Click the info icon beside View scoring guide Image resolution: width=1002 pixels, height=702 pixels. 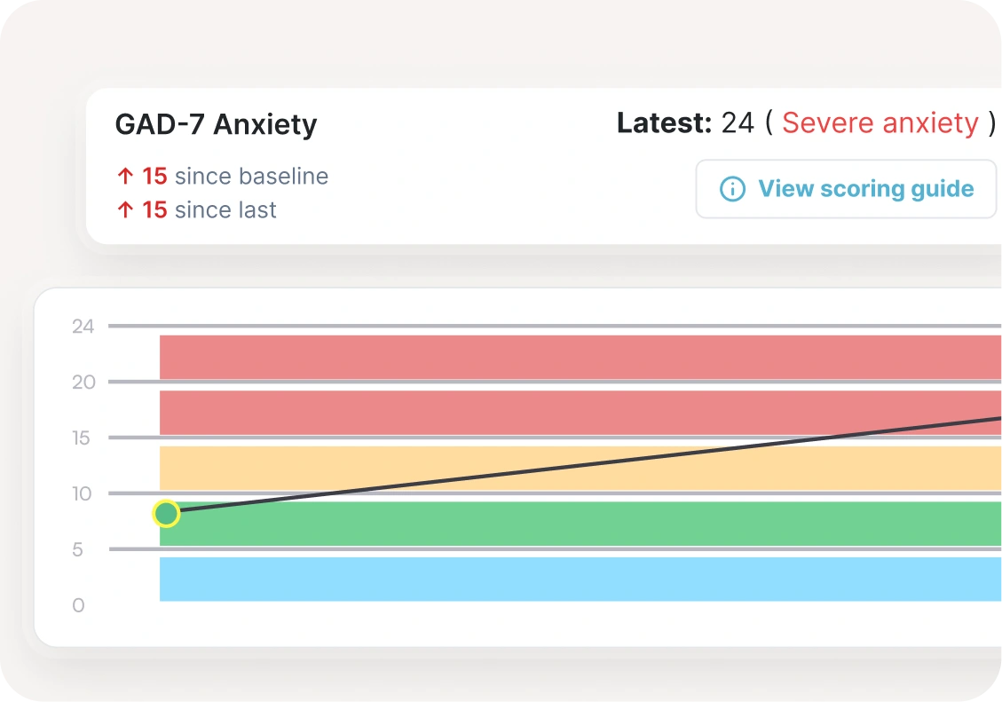click(732, 189)
